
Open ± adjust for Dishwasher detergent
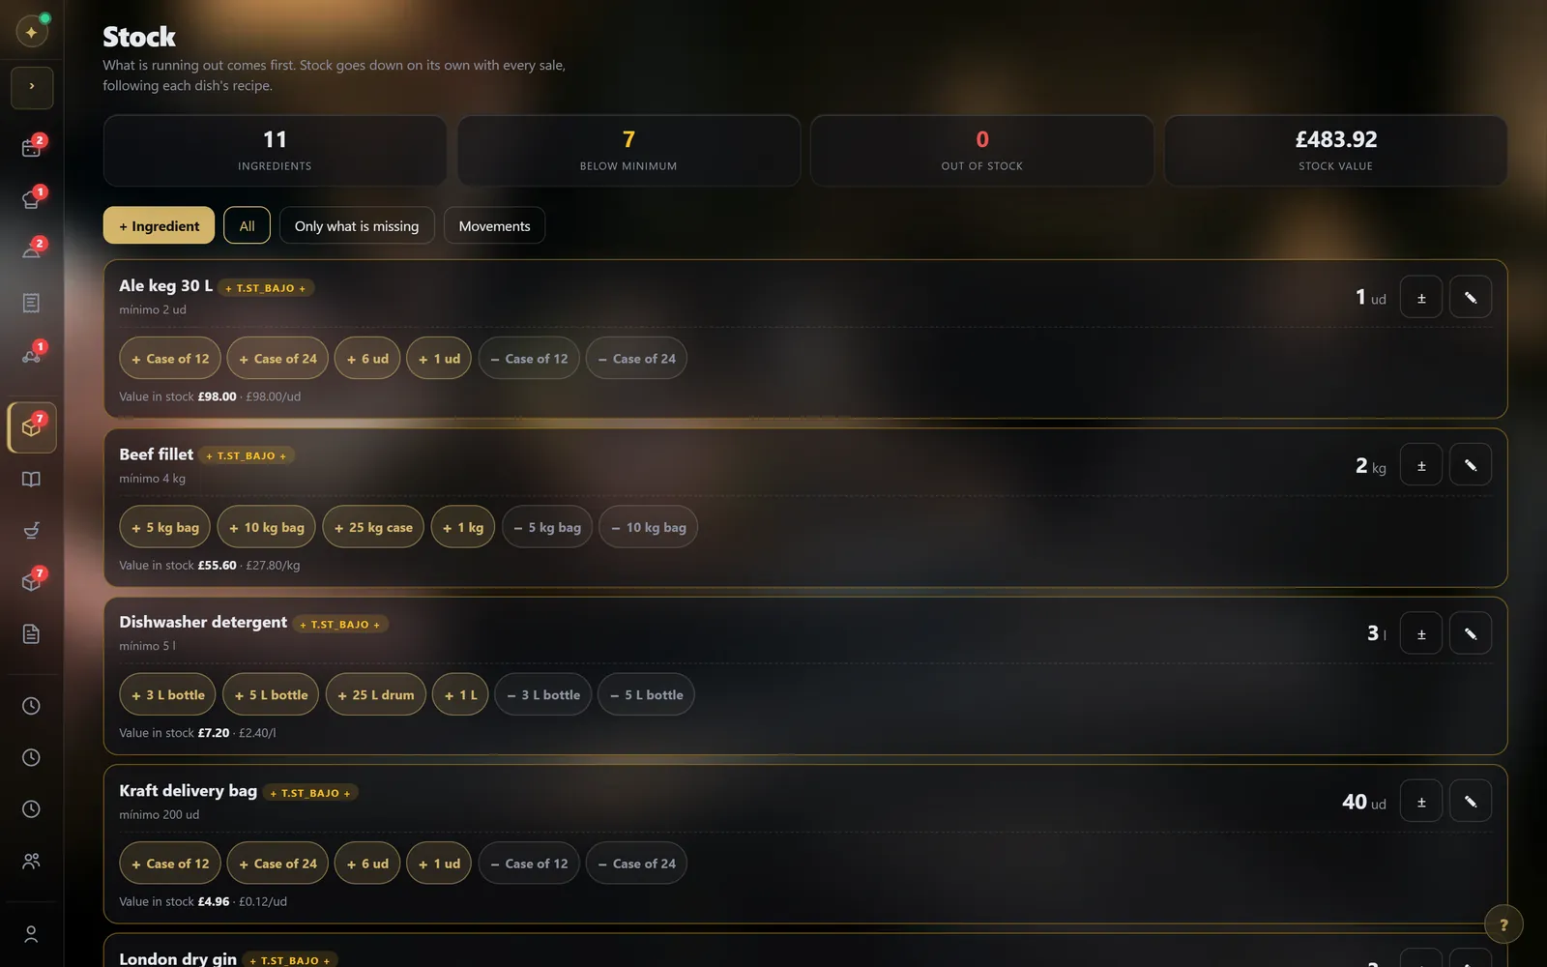point(1421,633)
